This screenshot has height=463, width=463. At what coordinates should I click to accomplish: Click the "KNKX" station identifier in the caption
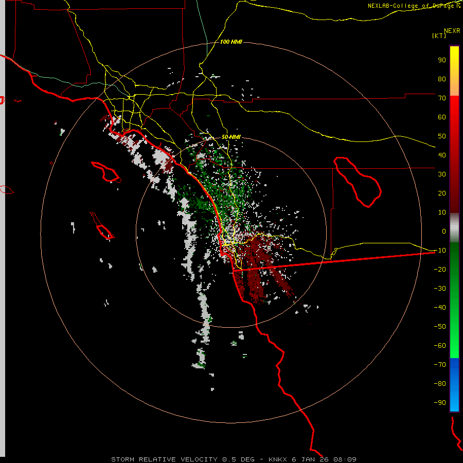click(278, 459)
